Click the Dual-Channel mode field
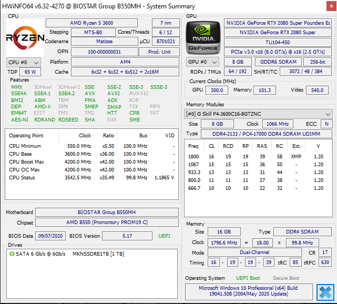 254,252
